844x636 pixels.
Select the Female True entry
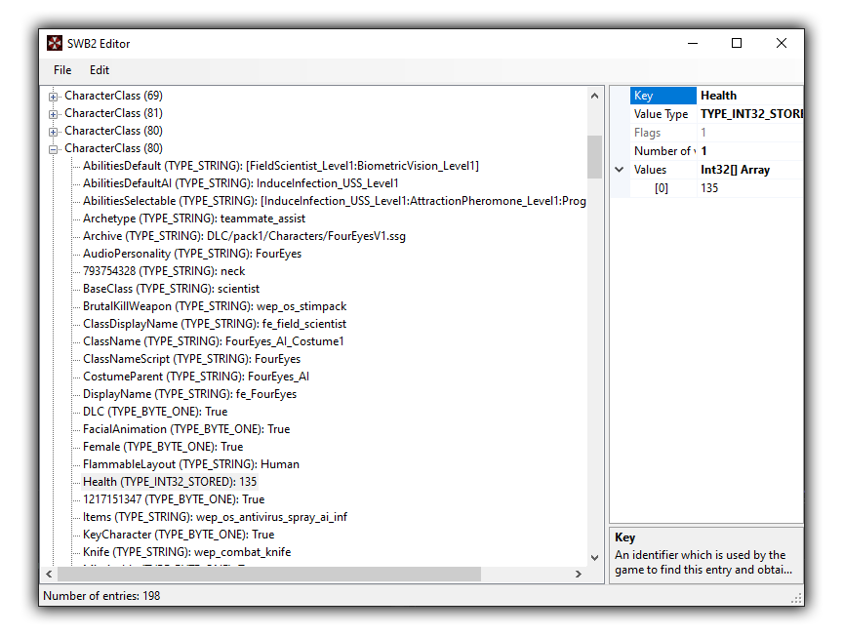tap(163, 447)
